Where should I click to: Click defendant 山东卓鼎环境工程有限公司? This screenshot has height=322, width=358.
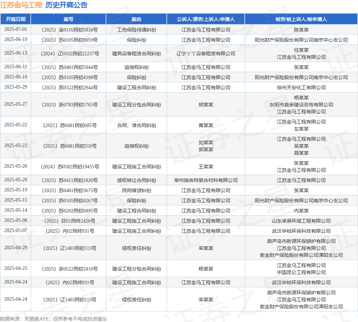click(301, 221)
